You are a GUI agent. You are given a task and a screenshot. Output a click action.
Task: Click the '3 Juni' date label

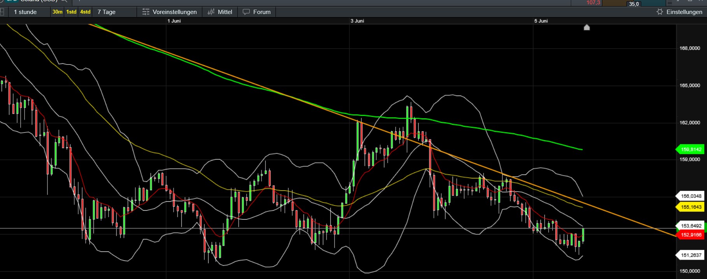pyautogui.click(x=357, y=21)
